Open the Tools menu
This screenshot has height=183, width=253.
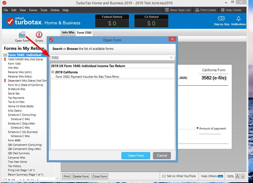click(44, 10)
